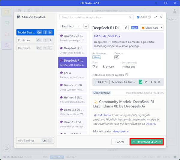Open the deepseek-ai creator link
Screen dimensions: 180x160
(121, 131)
